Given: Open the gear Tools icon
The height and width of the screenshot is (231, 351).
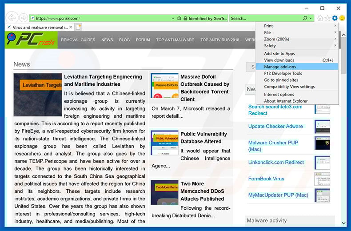Looking at the screenshot, I should [x=335, y=18].
